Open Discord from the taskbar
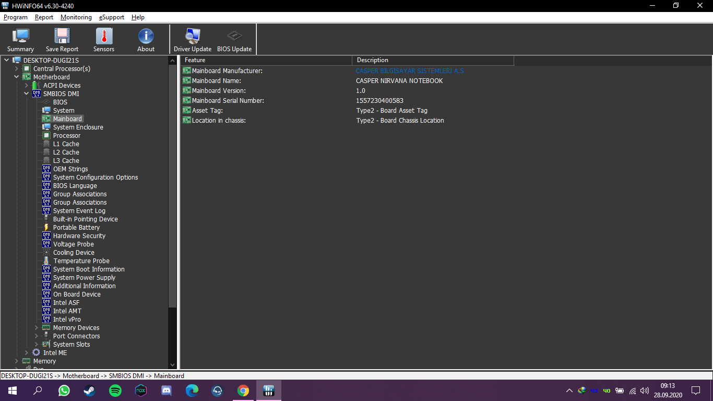This screenshot has height=401, width=713. click(x=167, y=391)
